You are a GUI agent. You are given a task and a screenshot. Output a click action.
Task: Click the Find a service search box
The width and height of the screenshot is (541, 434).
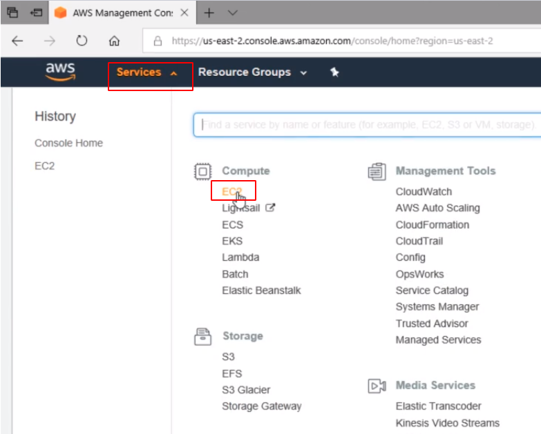[366, 125]
